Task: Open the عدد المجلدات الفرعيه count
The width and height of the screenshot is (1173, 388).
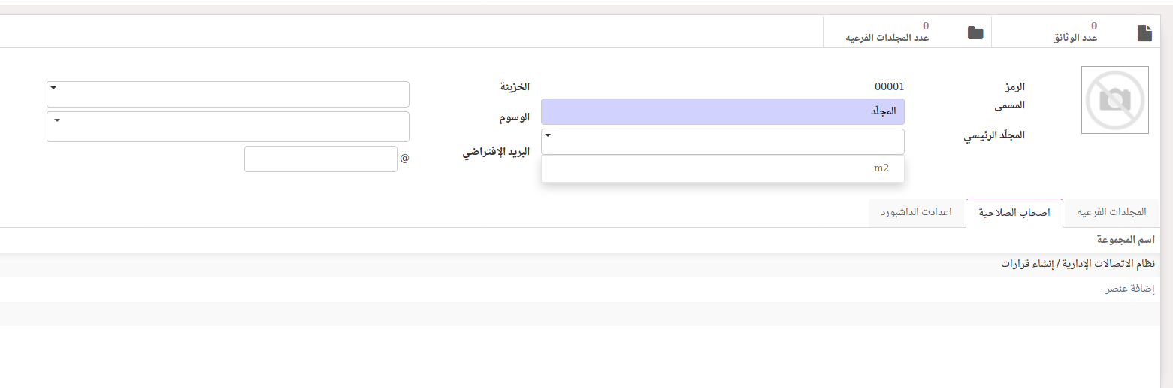Action: tap(887, 32)
